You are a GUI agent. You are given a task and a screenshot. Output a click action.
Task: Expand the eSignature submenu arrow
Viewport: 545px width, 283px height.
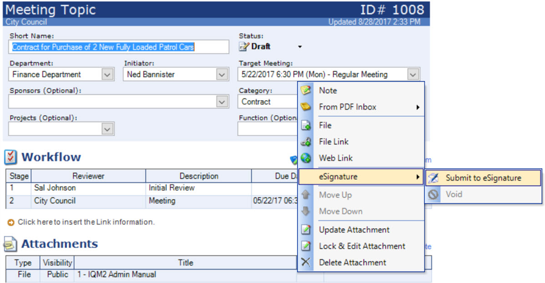pyautogui.click(x=418, y=177)
